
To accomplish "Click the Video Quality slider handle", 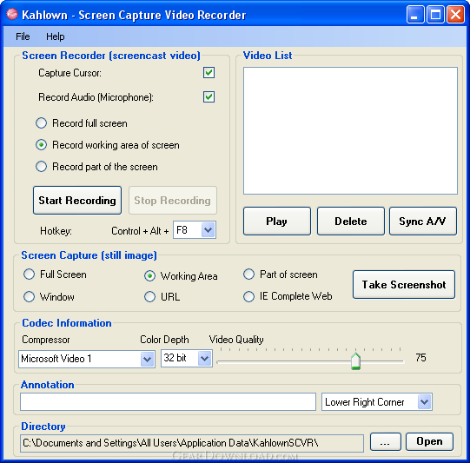I will [355, 361].
